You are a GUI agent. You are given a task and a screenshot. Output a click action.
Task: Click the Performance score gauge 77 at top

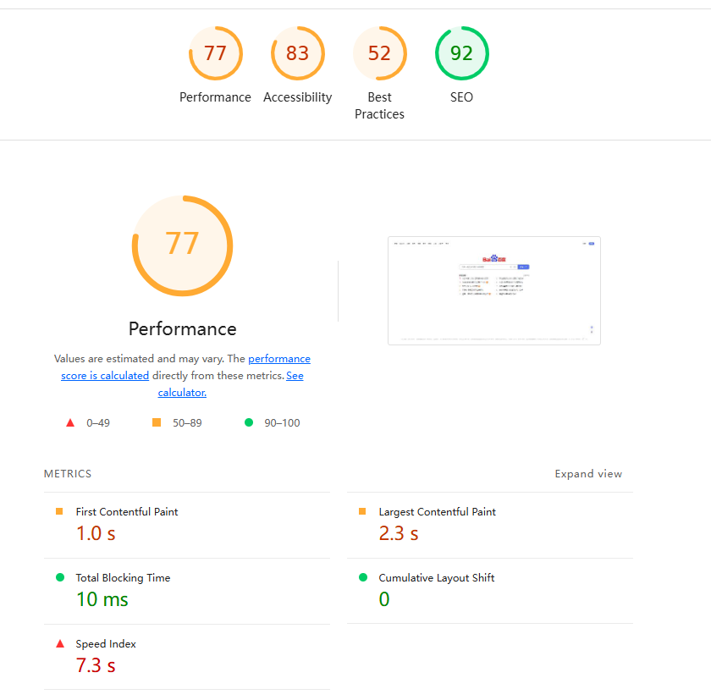point(215,53)
